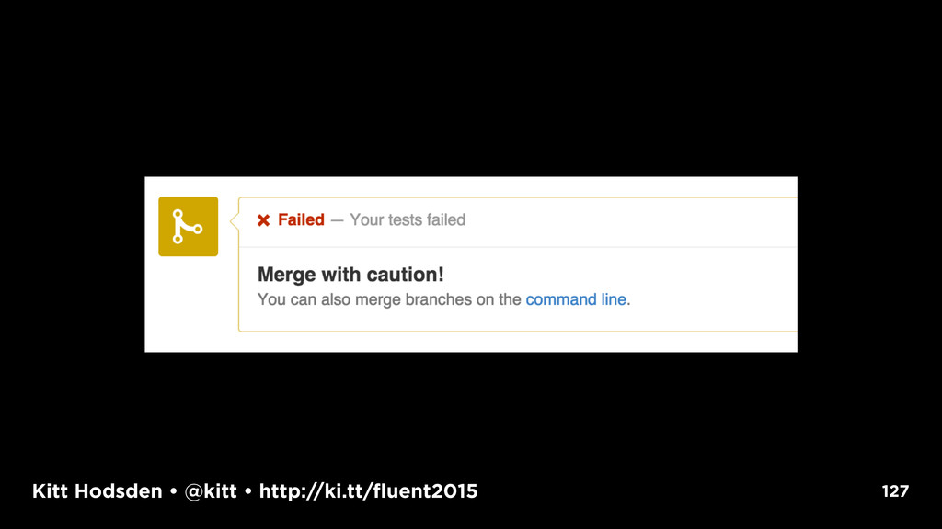Click empty space right of "Merge with caution!"
Image resolution: width=942 pixels, height=529 pixels.
click(619, 274)
